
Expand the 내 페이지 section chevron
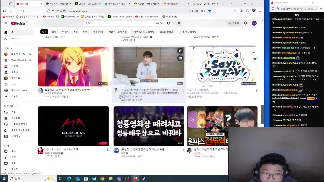(x=17, y=106)
